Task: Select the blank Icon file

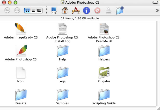Action: click(x=21, y=73)
